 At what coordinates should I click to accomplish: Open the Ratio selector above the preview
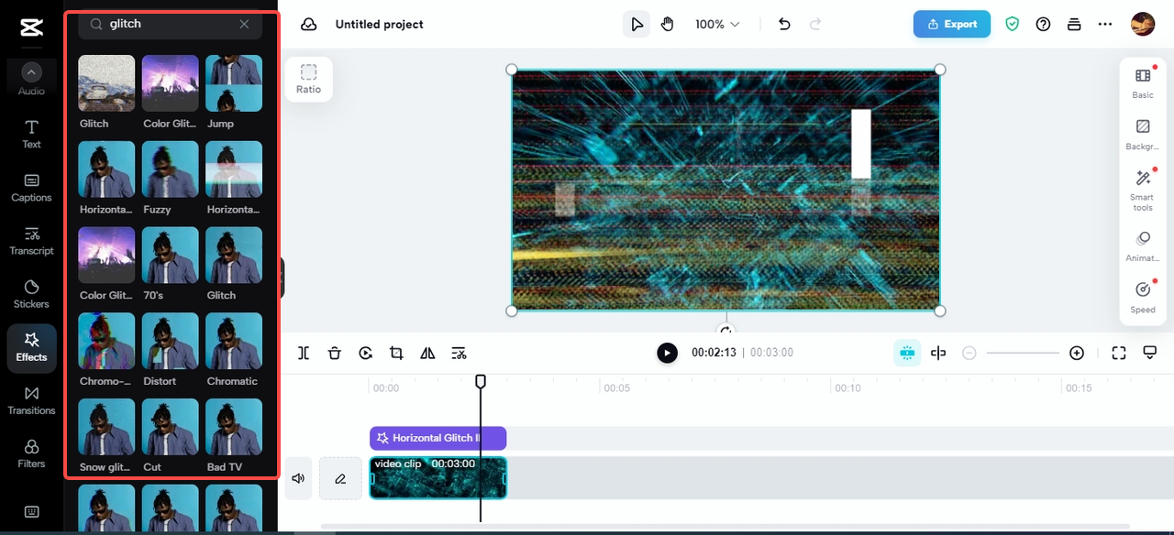tap(308, 79)
